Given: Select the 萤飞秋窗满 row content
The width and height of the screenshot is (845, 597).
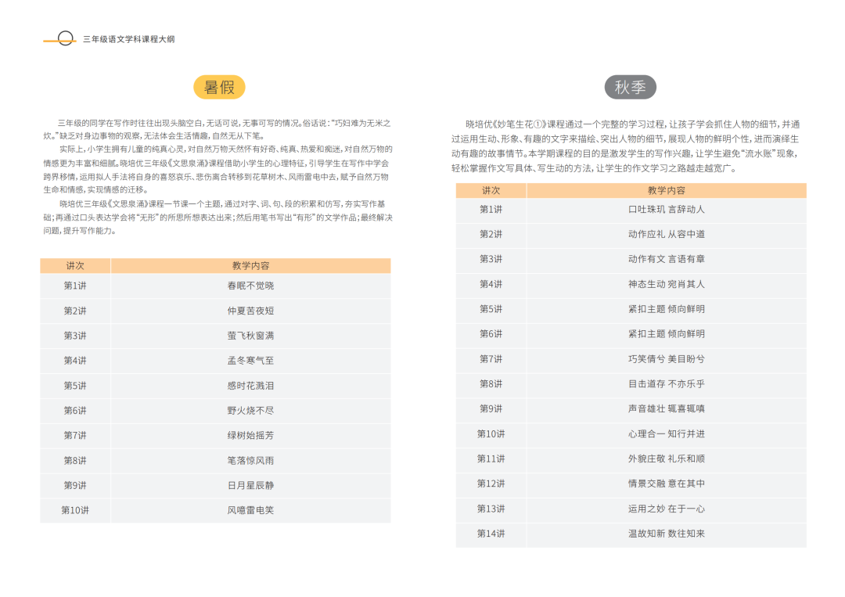Looking at the screenshot, I should 250,336.
